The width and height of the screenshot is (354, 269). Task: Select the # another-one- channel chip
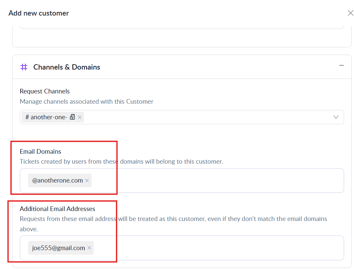pyautogui.click(x=46, y=117)
